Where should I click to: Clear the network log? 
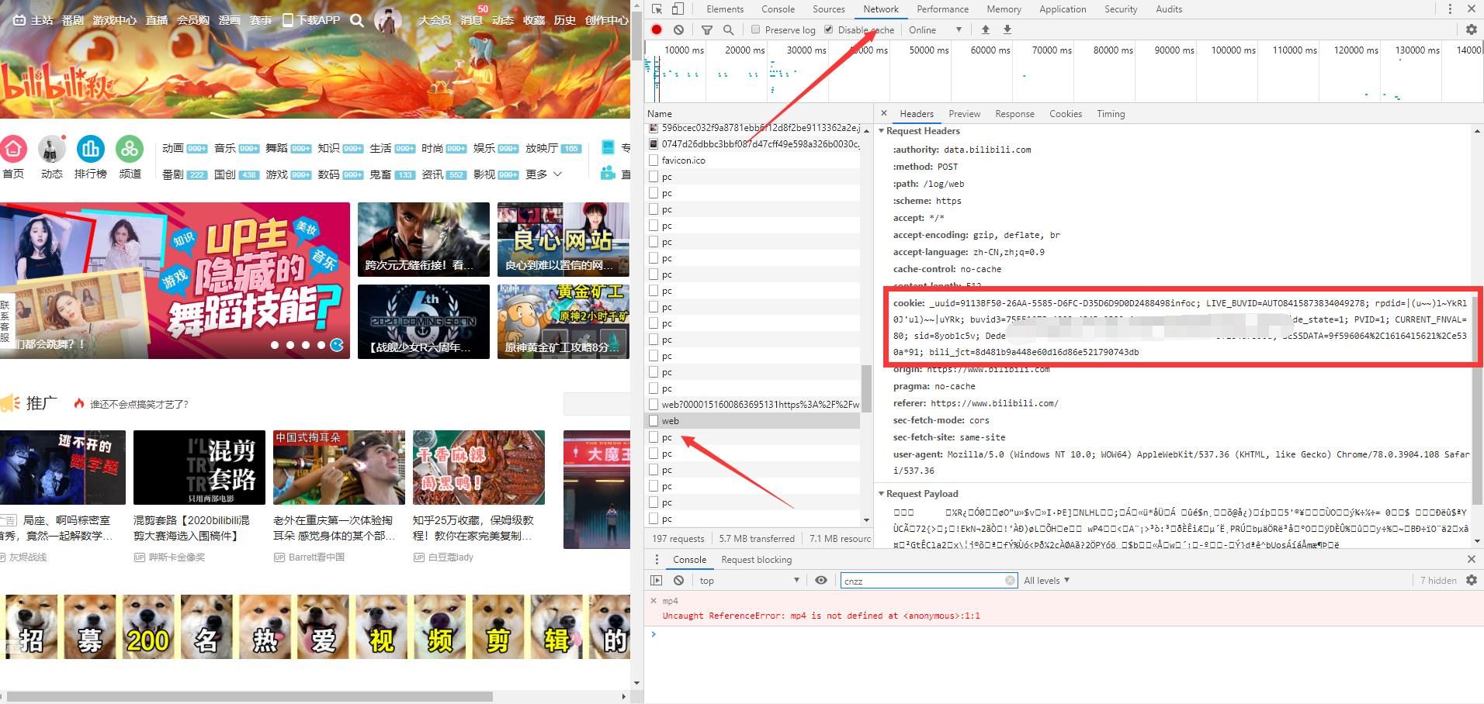pos(678,29)
